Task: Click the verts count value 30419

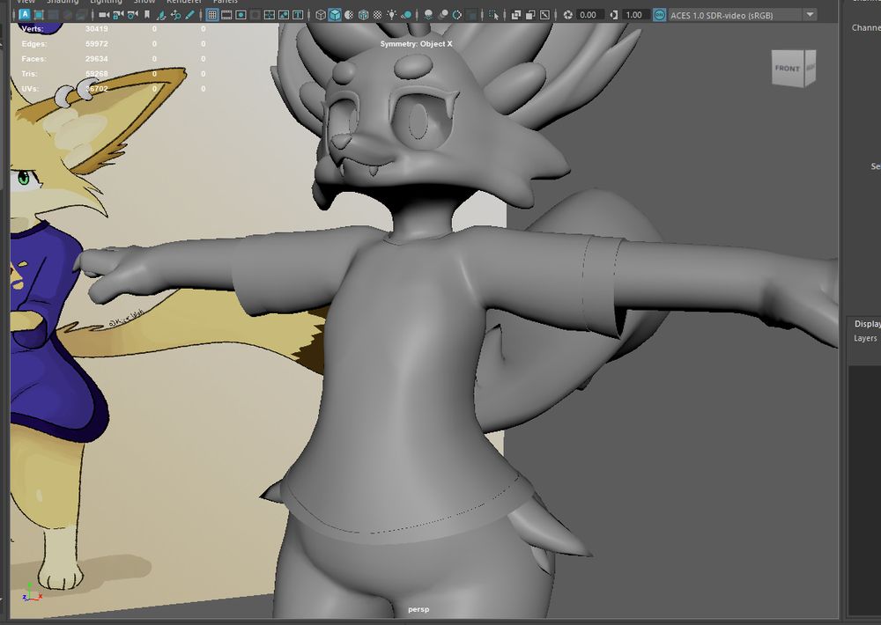Action: pos(97,29)
